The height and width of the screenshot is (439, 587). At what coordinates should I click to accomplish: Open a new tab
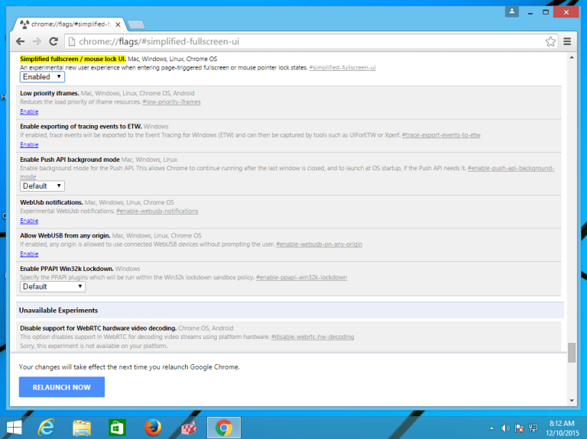click(136, 25)
